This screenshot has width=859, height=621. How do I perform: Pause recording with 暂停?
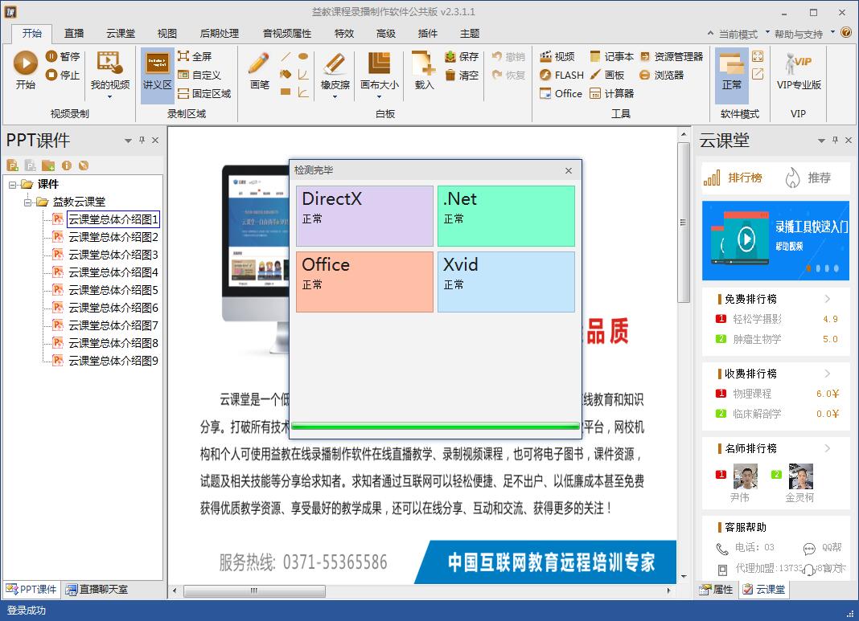click(x=63, y=56)
